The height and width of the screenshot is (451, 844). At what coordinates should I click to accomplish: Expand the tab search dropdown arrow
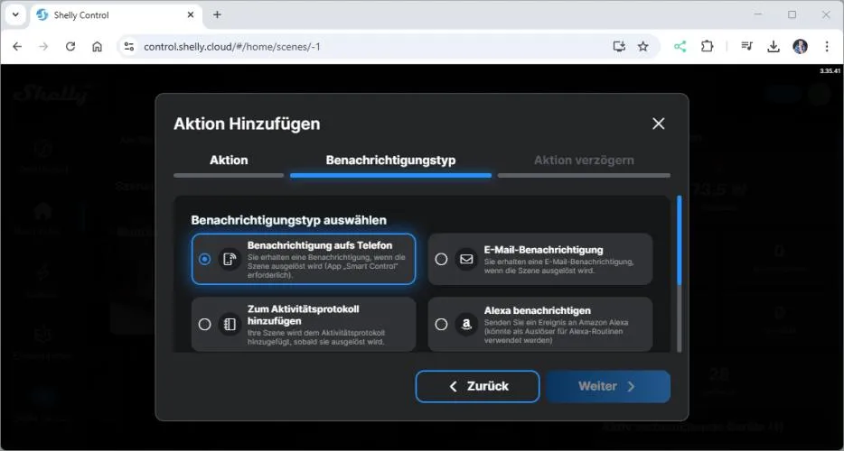tap(15, 15)
